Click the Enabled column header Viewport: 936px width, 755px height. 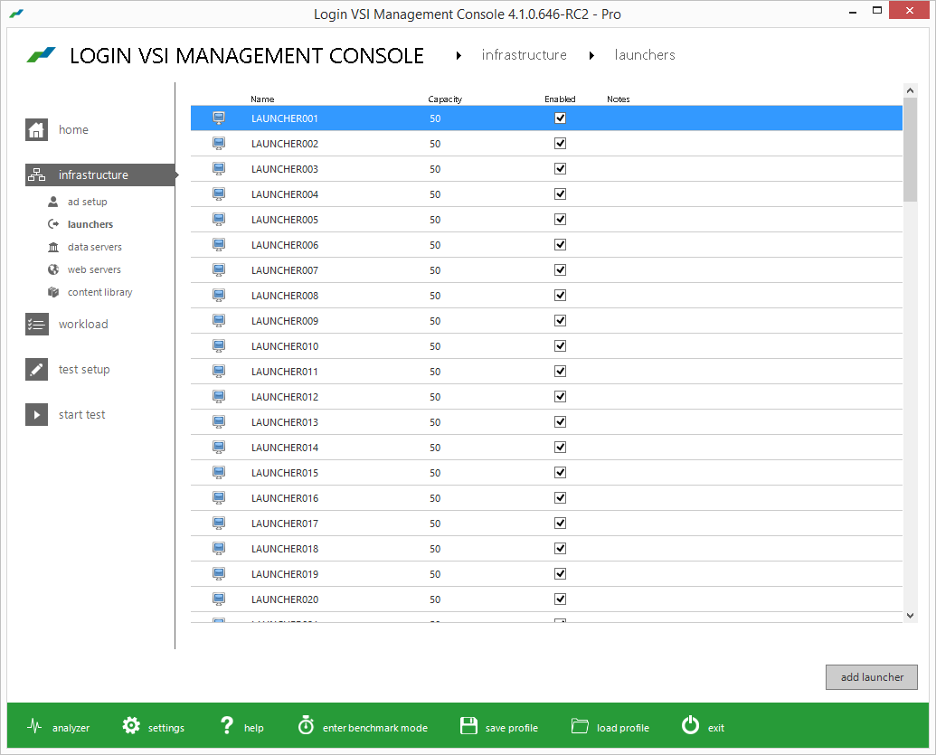coord(560,99)
